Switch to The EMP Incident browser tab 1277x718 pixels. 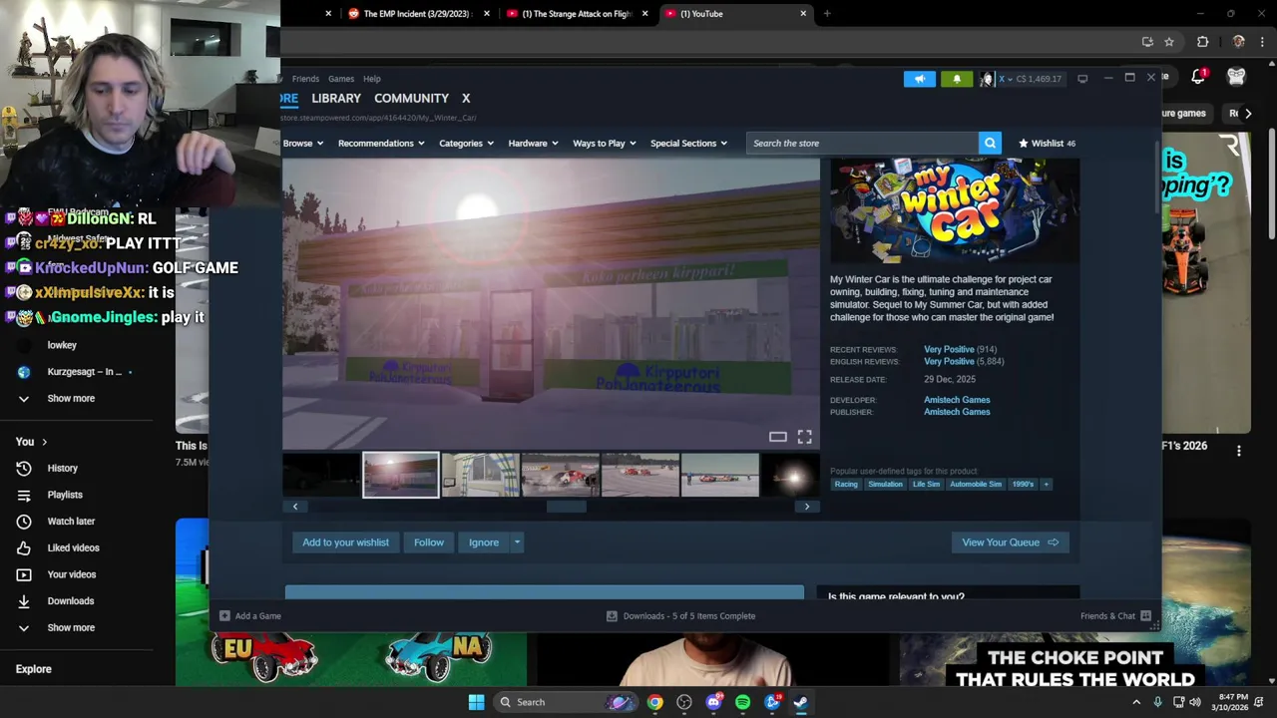coord(417,14)
